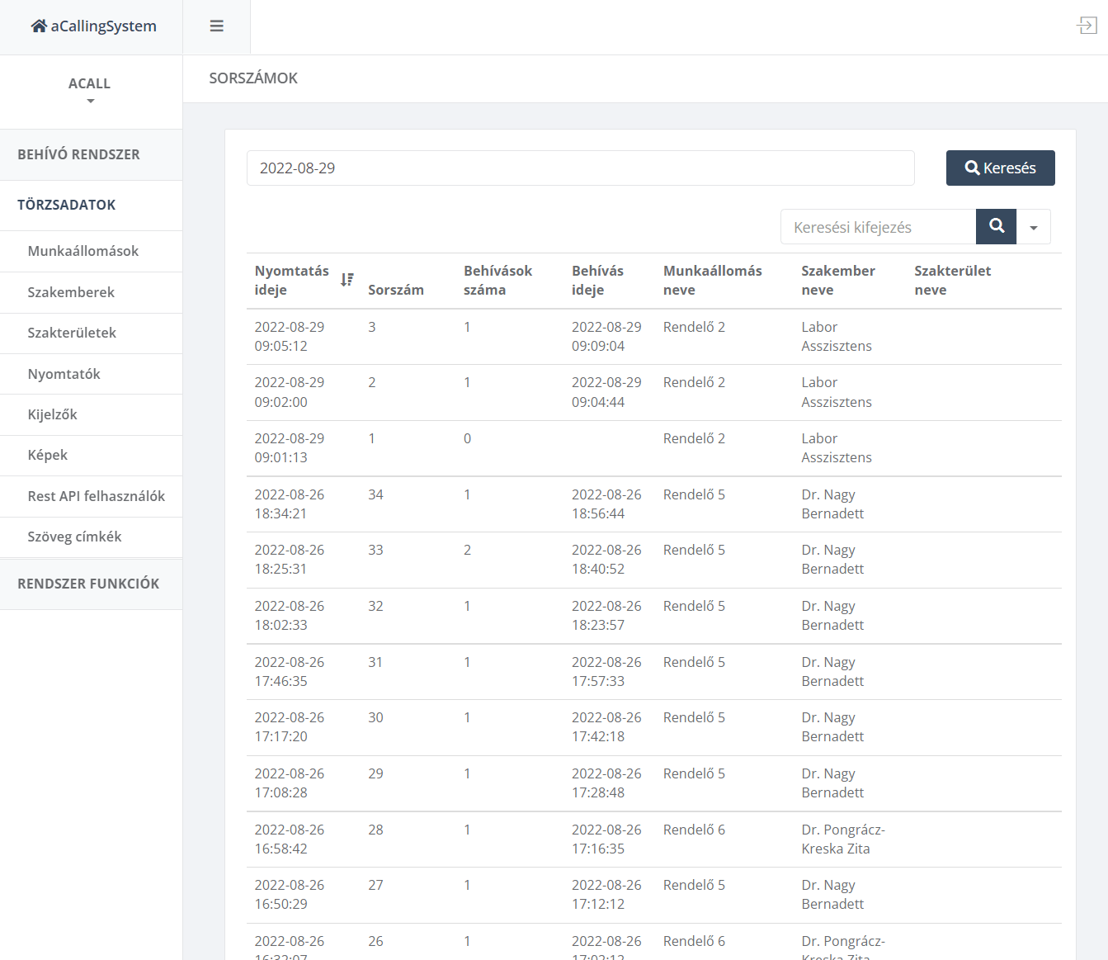This screenshot has width=1108, height=960.
Task: Click Sorszám 31 cell
Action: (x=375, y=662)
